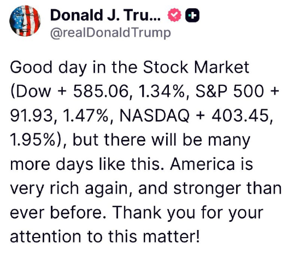Click the word "NASDAQ" in the post

coord(155,116)
